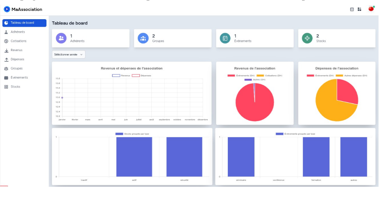This screenshot has width=380, height=197.
Task: Toggle Cotisations (DH) in Revenus pie legend
Action: click(x=270, y=76)
